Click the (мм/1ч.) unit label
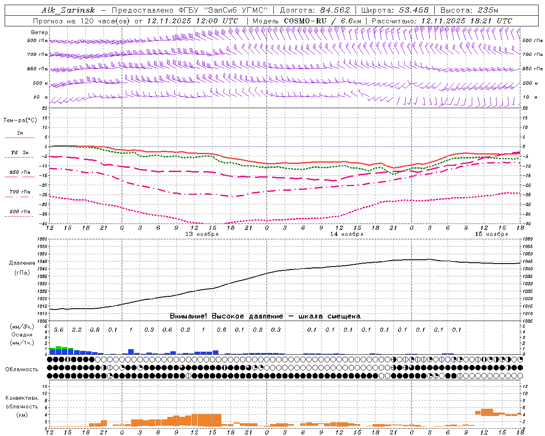This screenshot has height=436, width=545. [x=22, y=343]
